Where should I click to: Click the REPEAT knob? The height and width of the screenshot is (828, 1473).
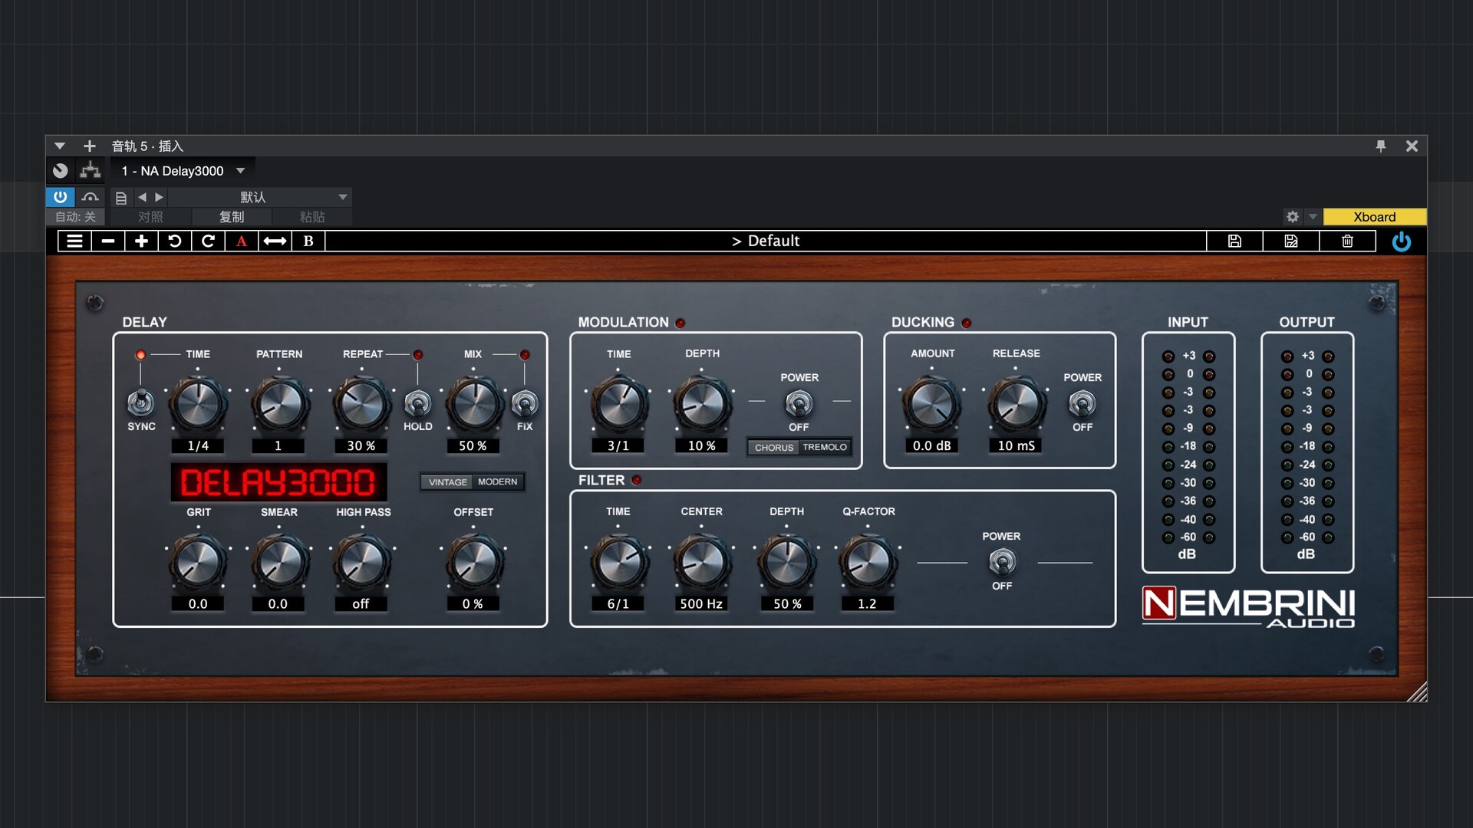click(361, 404)
